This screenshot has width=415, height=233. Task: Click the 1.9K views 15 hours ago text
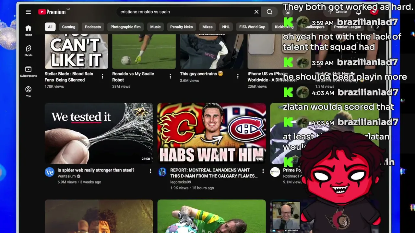(x=192, y=188)
